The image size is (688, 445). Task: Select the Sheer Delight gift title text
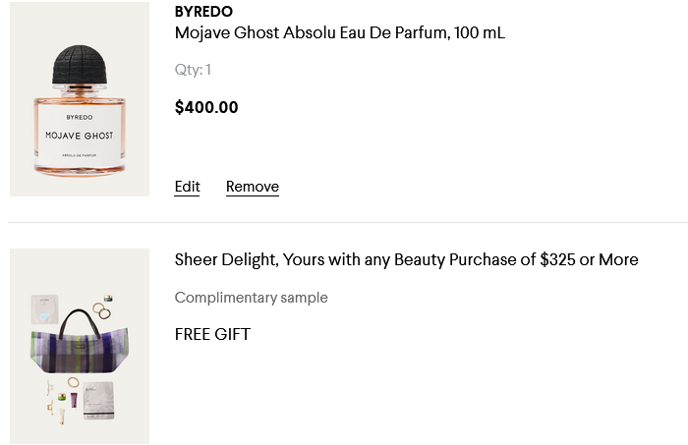click(406, 259)
